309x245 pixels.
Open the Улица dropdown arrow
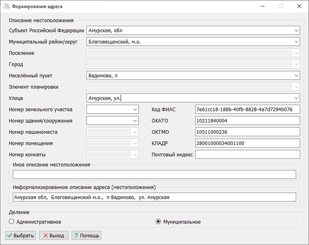pos(296,98)
